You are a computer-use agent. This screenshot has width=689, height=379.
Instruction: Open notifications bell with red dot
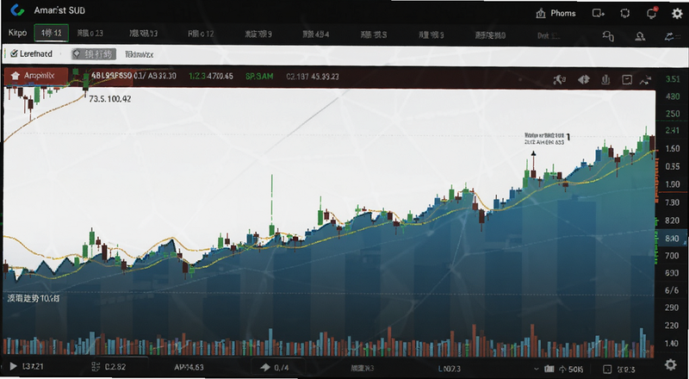(652, 13)
